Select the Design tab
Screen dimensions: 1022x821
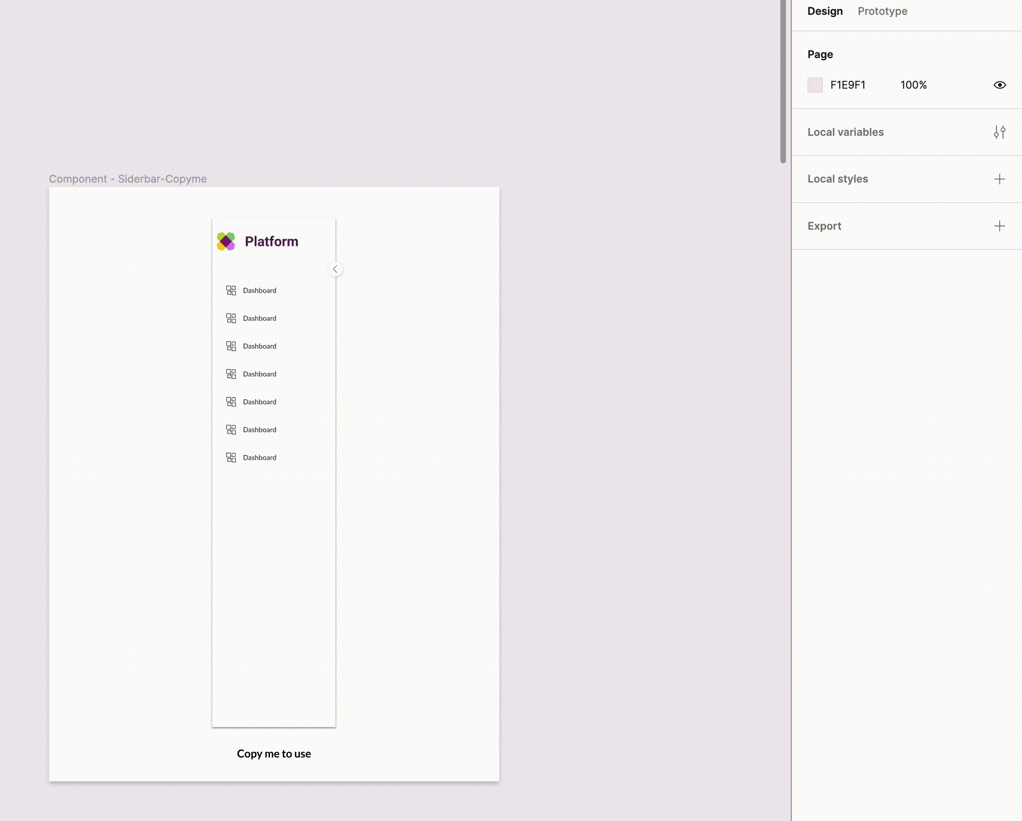[825, 11]
